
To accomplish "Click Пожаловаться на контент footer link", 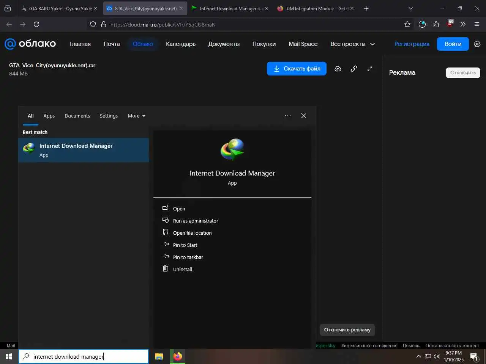I will point(452,345).
